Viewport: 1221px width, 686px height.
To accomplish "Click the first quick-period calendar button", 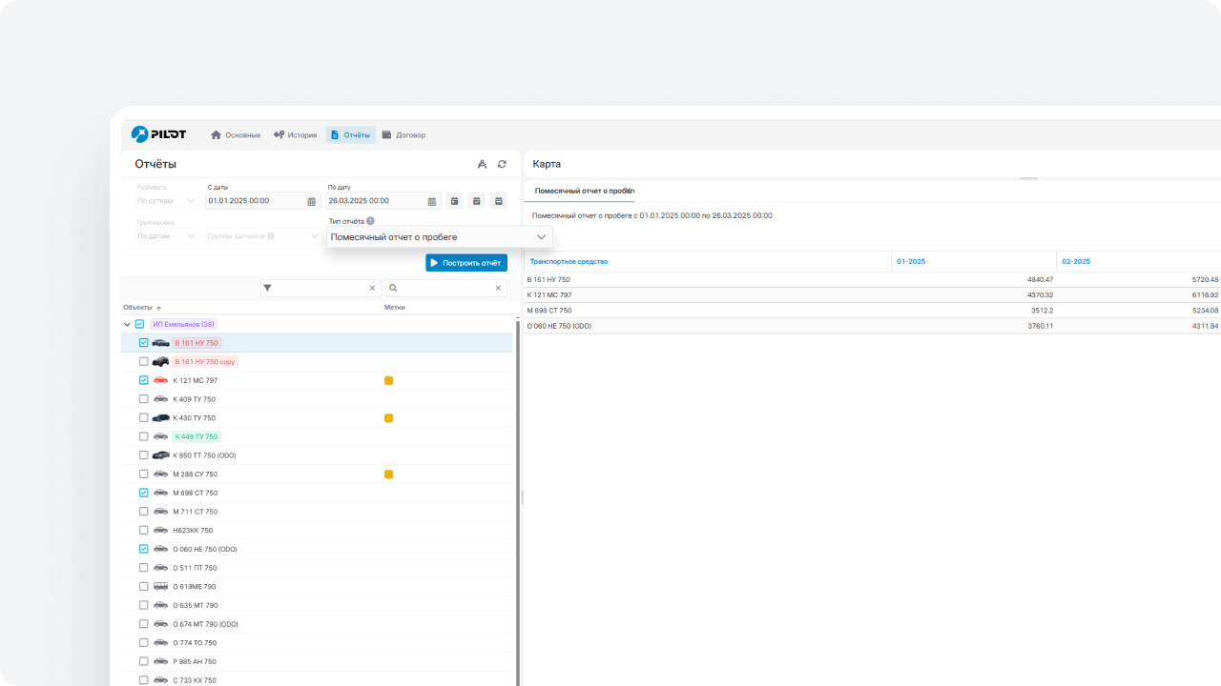I will tap(454, 201).
